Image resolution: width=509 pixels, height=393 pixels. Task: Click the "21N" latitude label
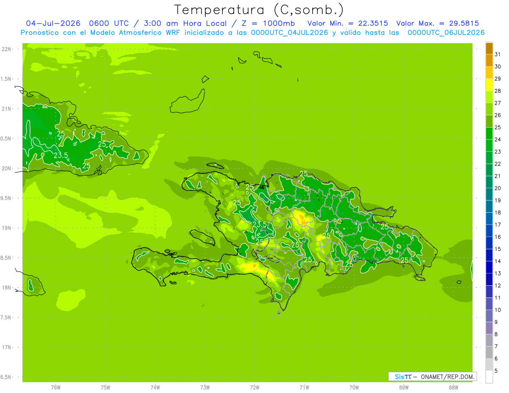(7, 109)
